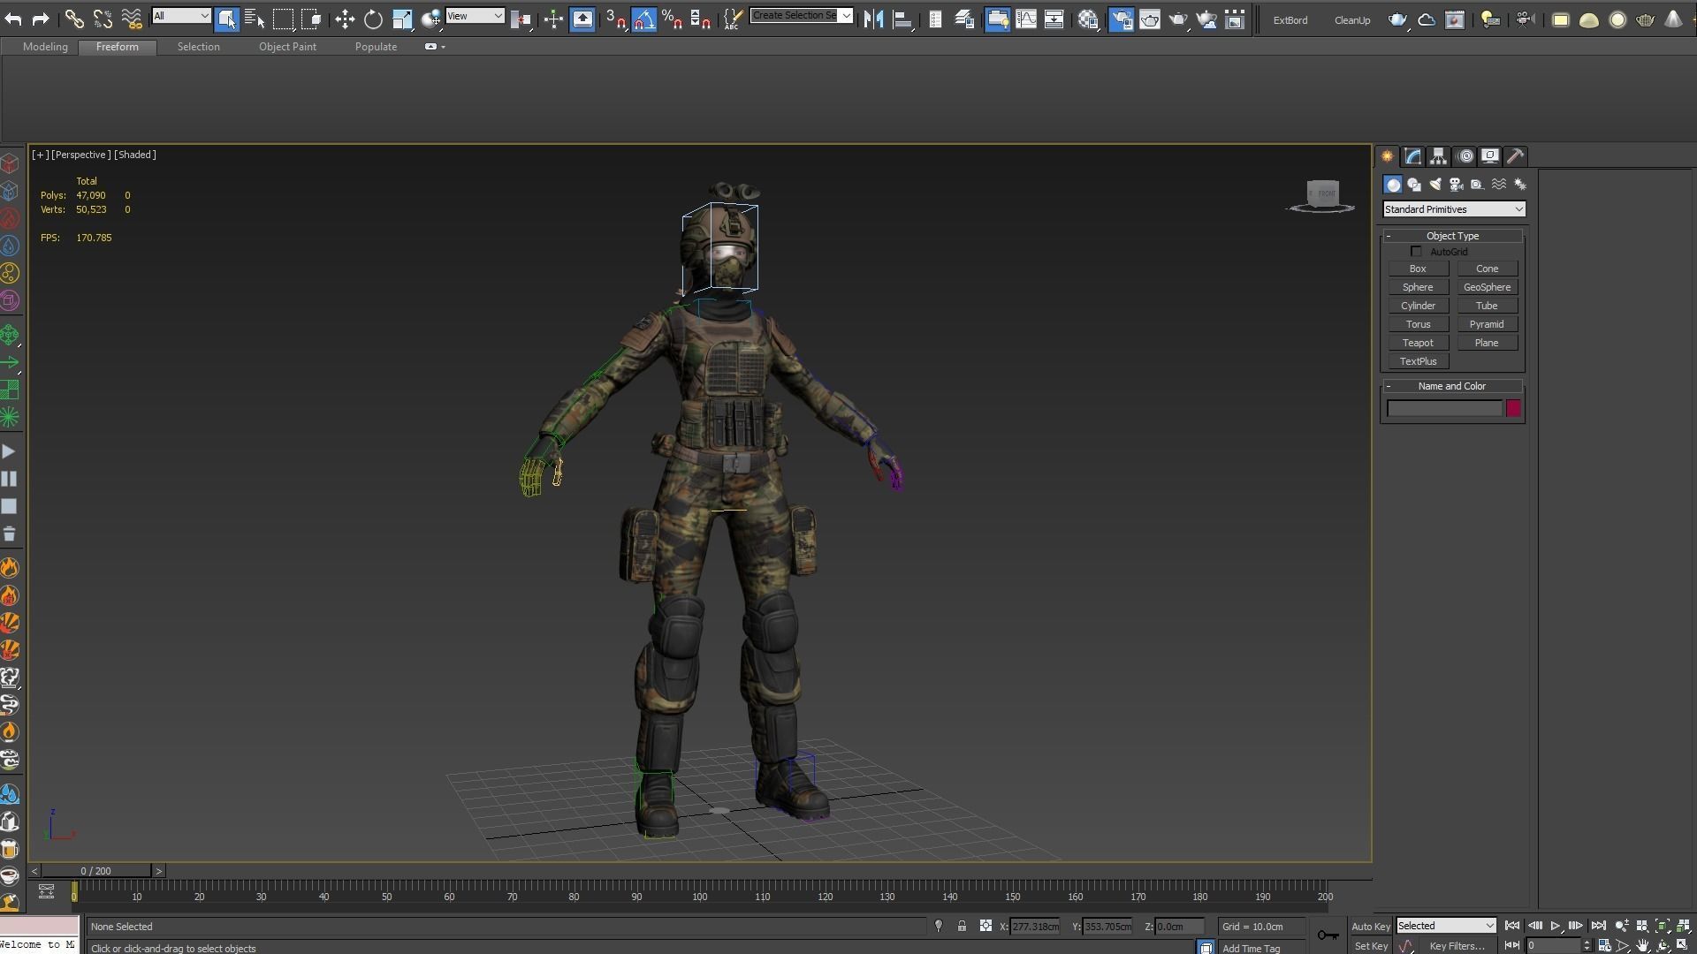Open the Utilities hammer panel
The height and width of the screenshot is (954, 1697).
1515,156
